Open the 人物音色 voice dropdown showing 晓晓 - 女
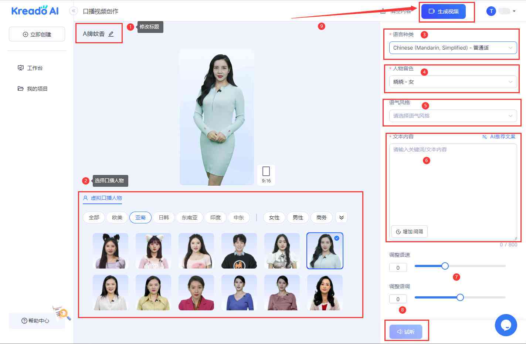 (x=453, y=82)
